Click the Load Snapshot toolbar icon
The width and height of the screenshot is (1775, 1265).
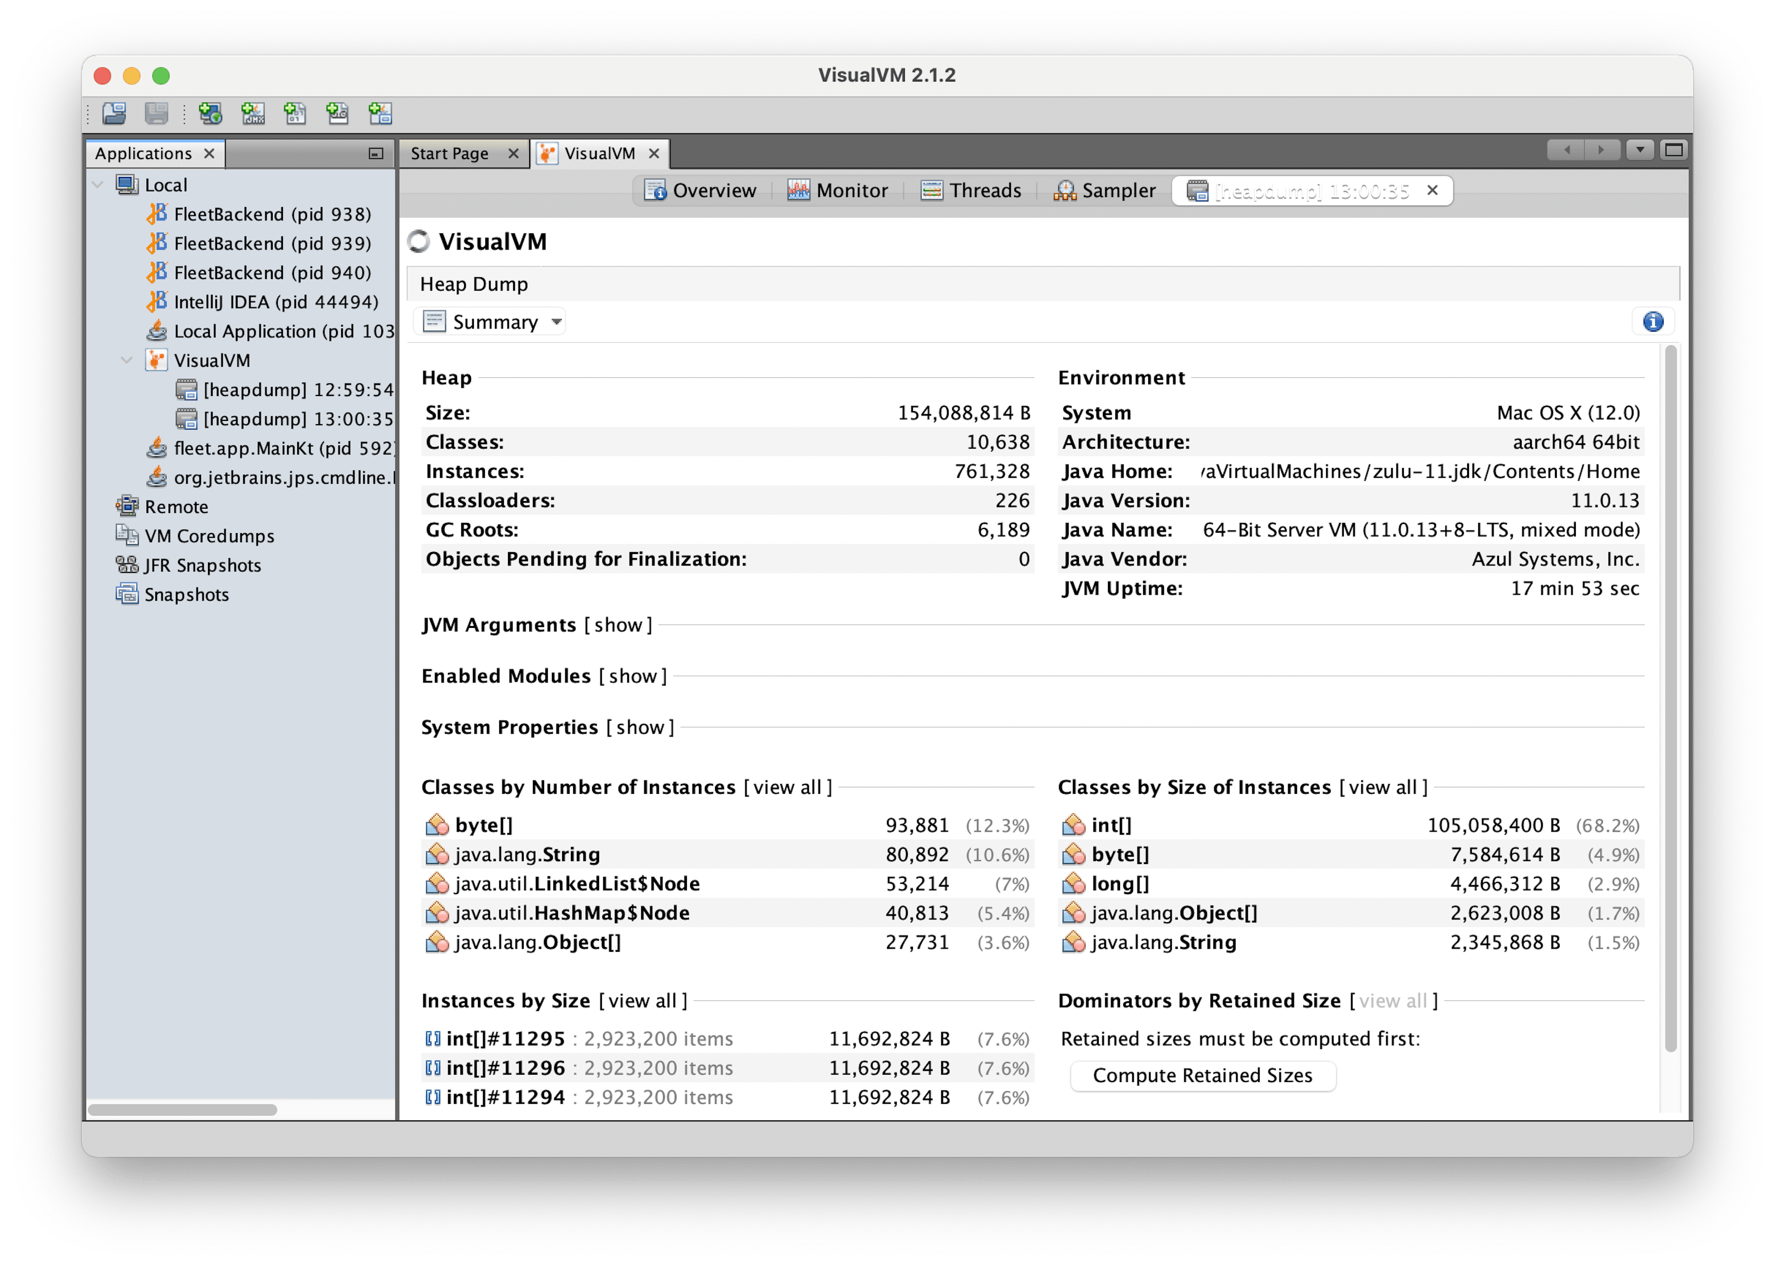[115, 114]
